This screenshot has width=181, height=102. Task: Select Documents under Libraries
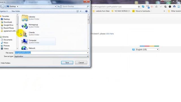pos(7,40)
